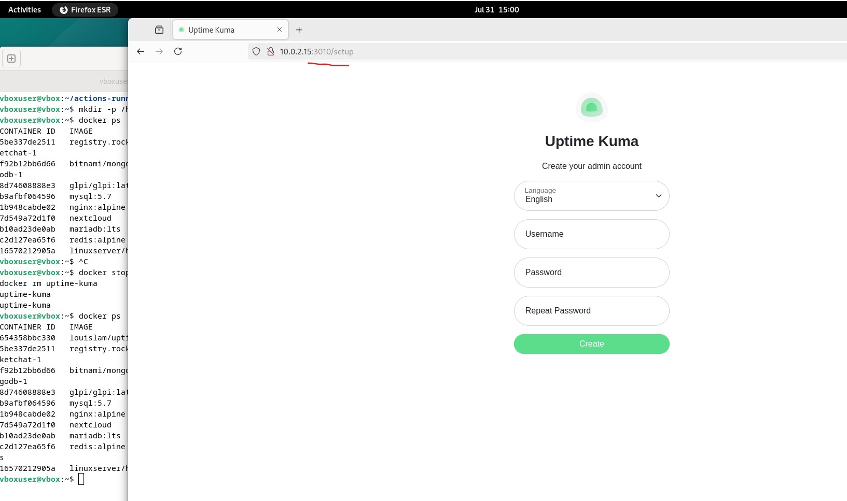
Task: Select the Uptime Kuma browser tab
Action: 223,30
